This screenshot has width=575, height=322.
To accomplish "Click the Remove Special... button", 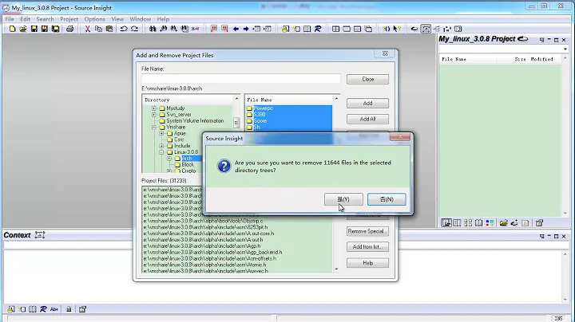I will pyautogui.click(x=368, y=231).
